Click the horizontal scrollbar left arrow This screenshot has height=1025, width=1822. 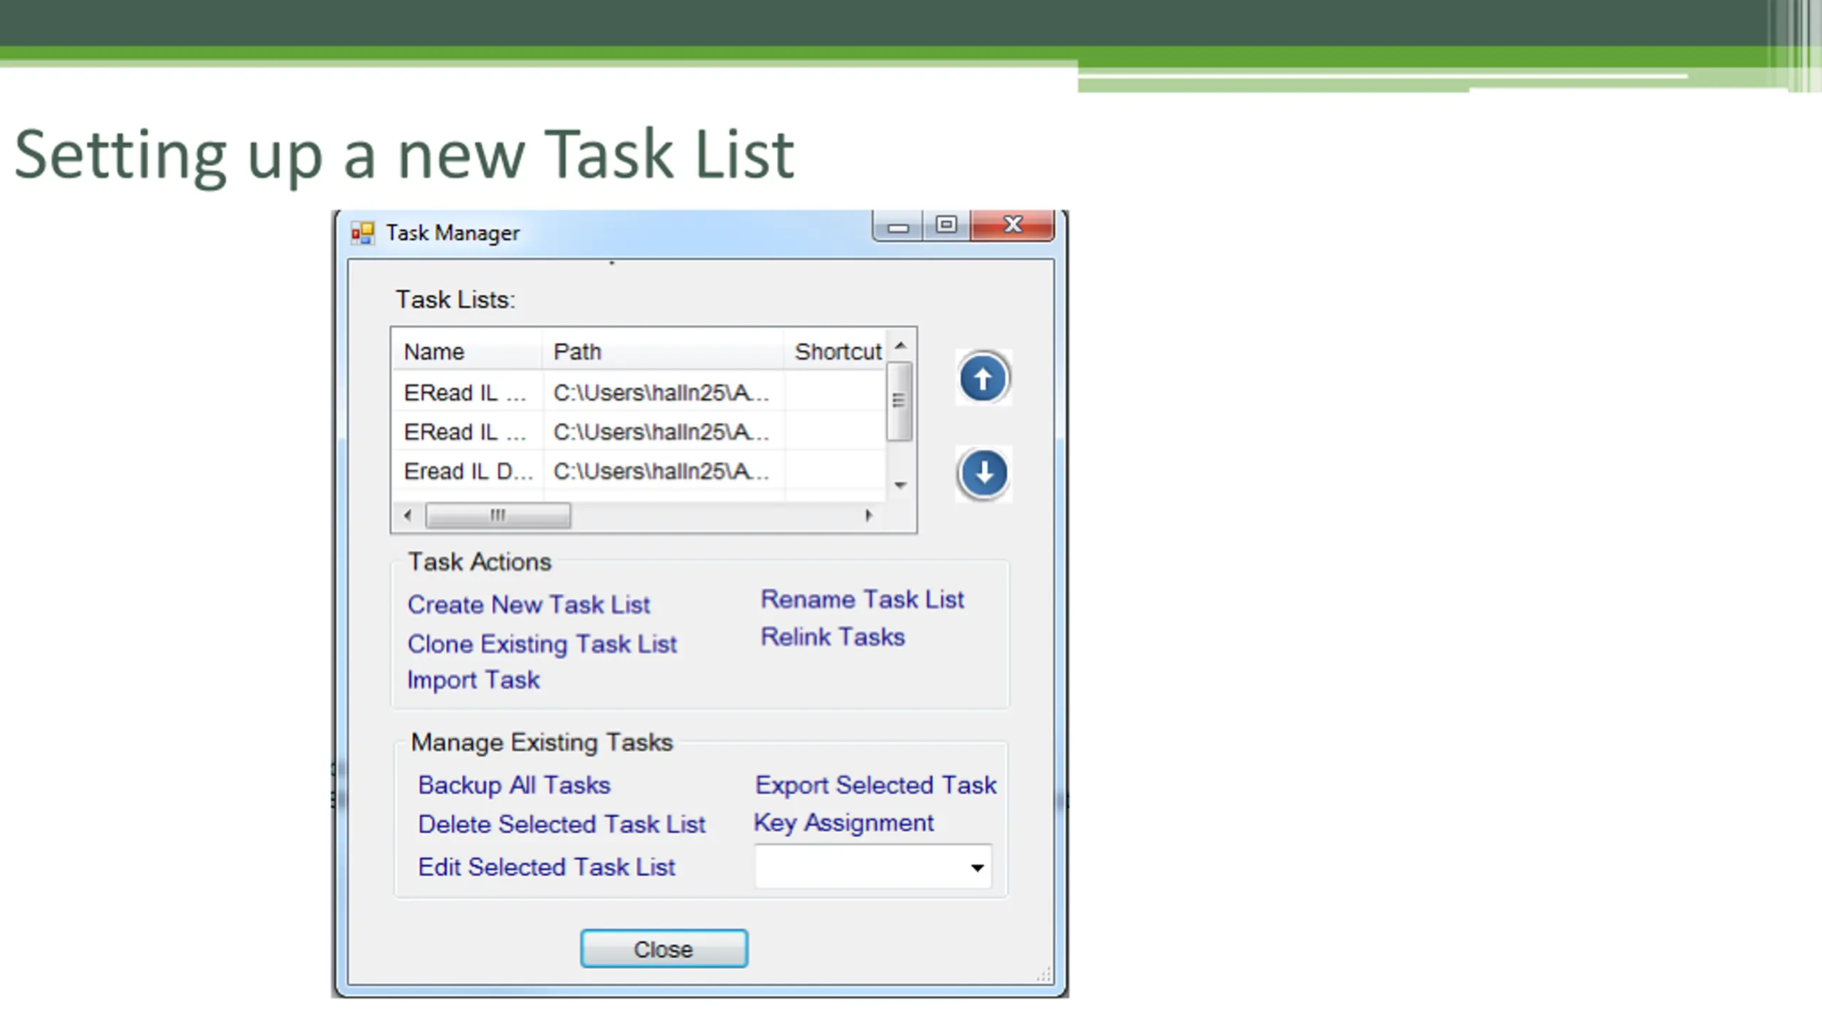[x=408, y=515]
